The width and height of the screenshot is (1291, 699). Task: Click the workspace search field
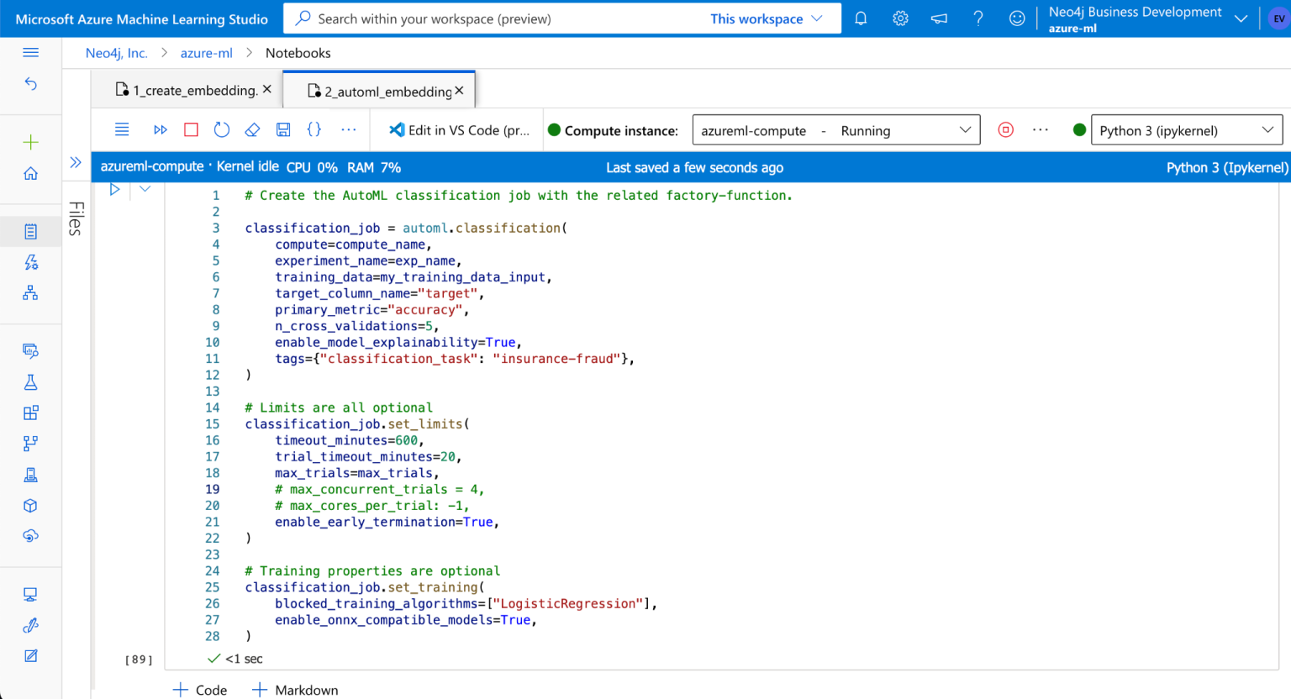pyautogui.click(x=504, y=18)
